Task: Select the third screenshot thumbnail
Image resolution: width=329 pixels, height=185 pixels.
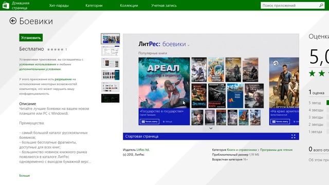Action: (111, 63)
